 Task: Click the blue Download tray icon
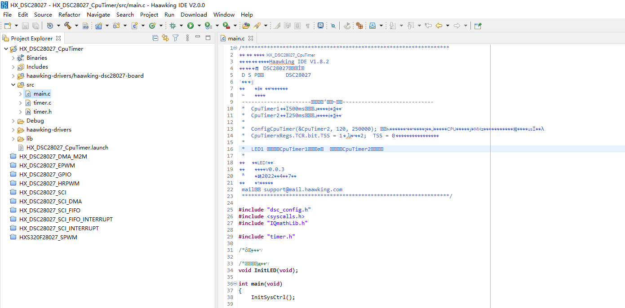[372, 26]
